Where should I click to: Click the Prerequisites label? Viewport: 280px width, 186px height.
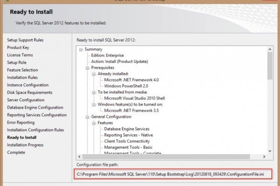click(x=103, y=67)
